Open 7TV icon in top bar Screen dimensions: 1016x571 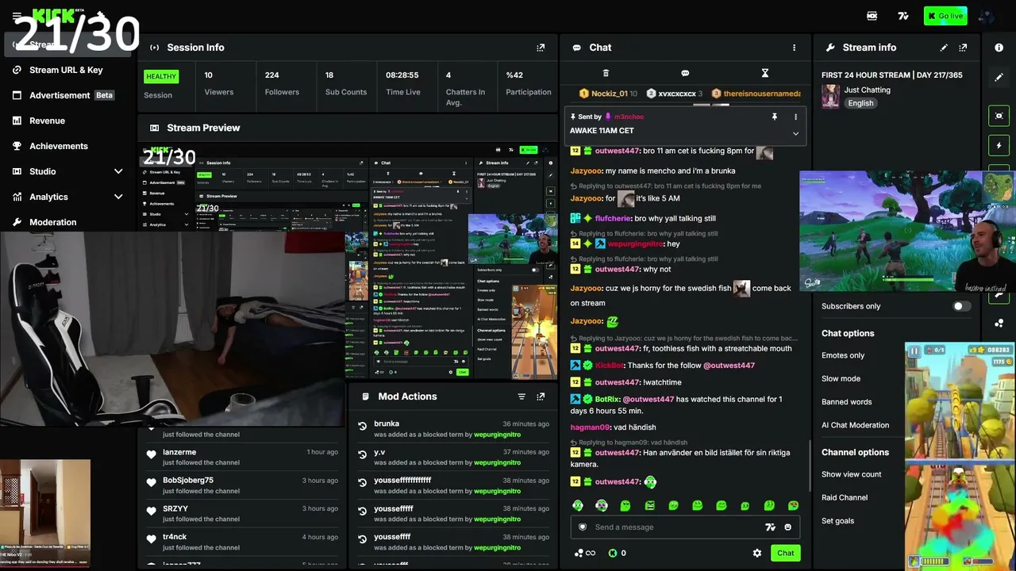point(903,16)
